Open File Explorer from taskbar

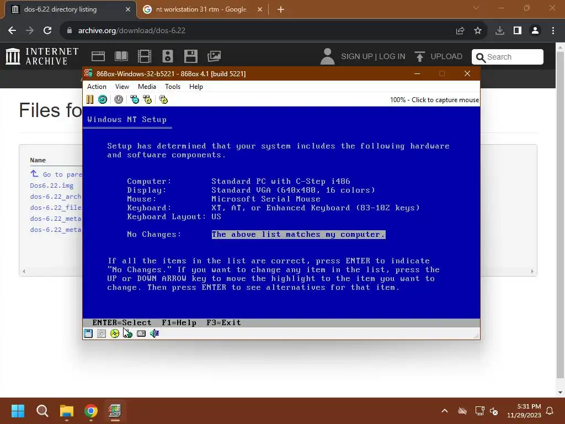tap(67, 411)
